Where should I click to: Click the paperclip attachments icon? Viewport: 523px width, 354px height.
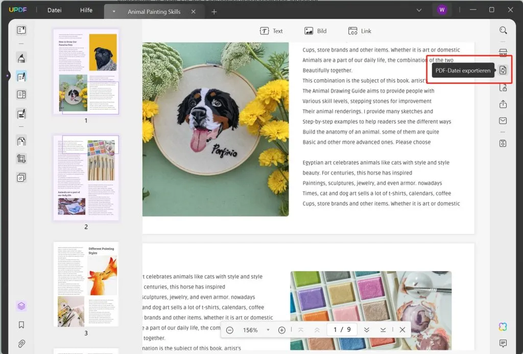pyautogui.click(x=21, y=343)
